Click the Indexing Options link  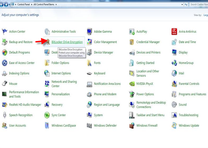pyautogui.click(x=19, y=73)
